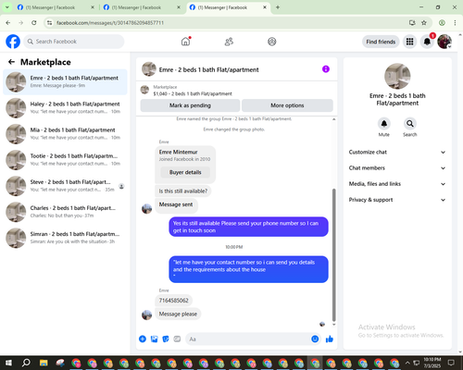Open purple conversation information icon
The width and height of the screenshot is (463, 370).
[x=326, y=69]
